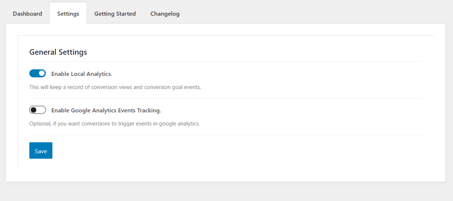Click the conversion views record description text

click(115, 87)
